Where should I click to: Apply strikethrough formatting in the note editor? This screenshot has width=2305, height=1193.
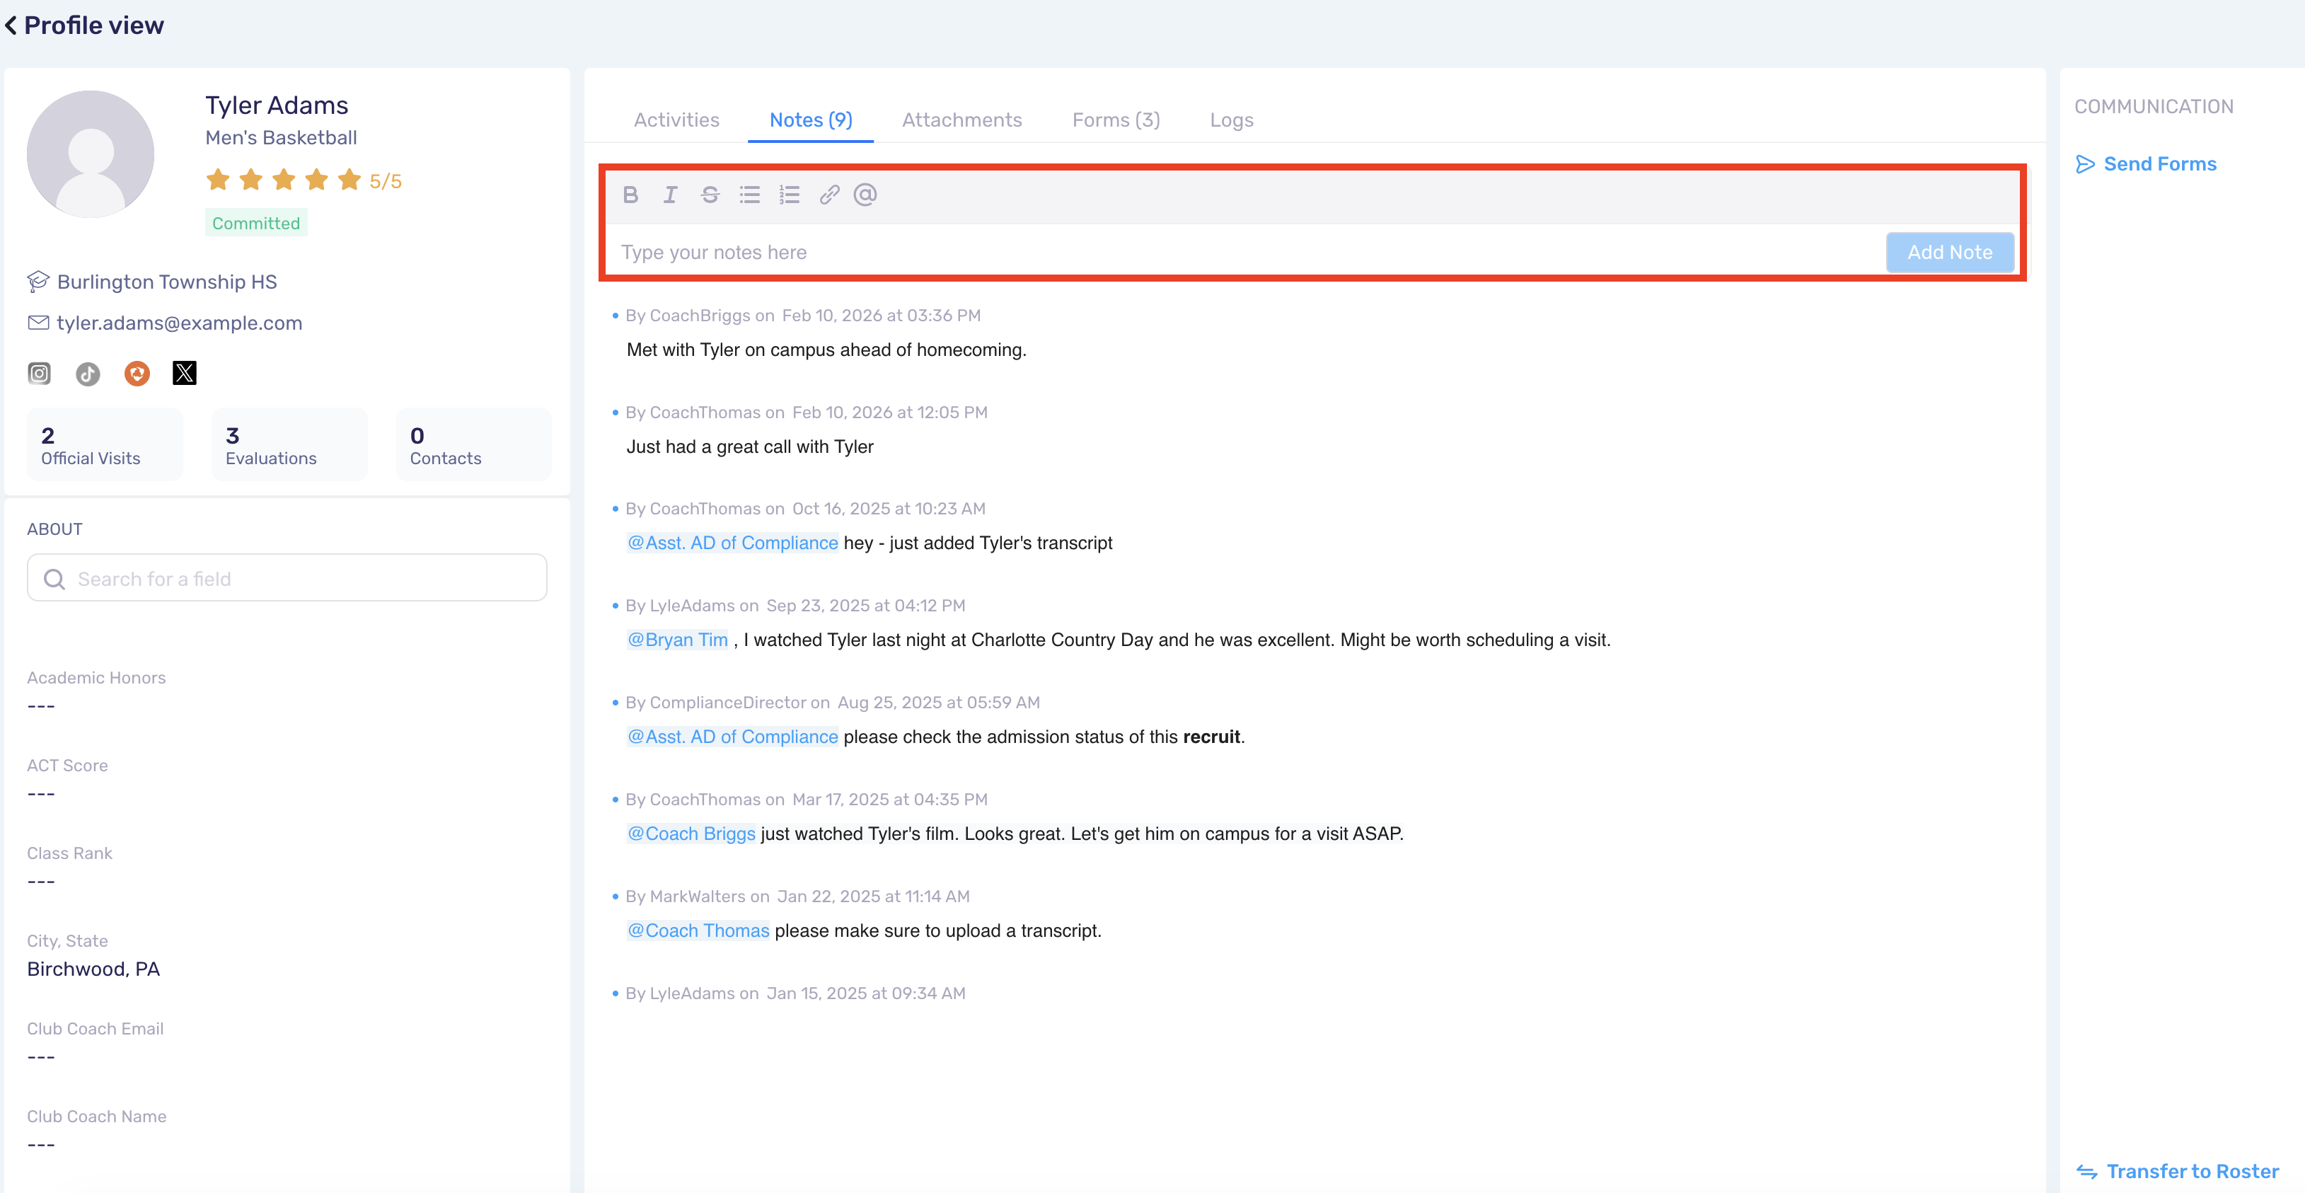[710, 194]
